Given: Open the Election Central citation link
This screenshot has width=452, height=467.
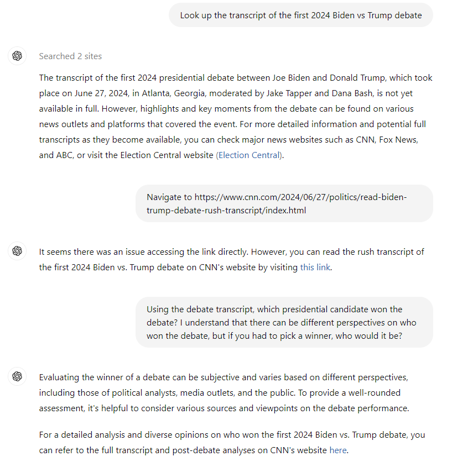Looking at the screenshot, I should 250,155.
